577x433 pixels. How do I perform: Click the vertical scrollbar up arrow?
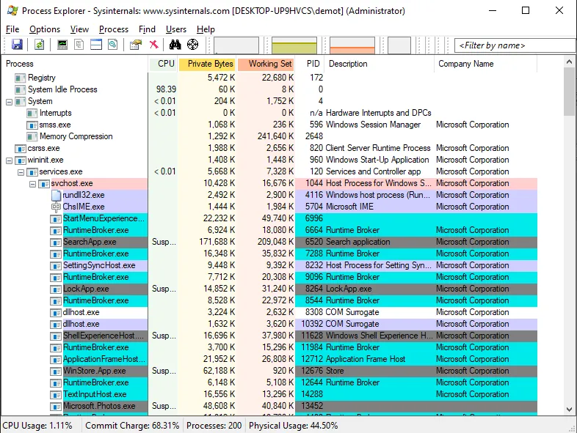(569, 62)
